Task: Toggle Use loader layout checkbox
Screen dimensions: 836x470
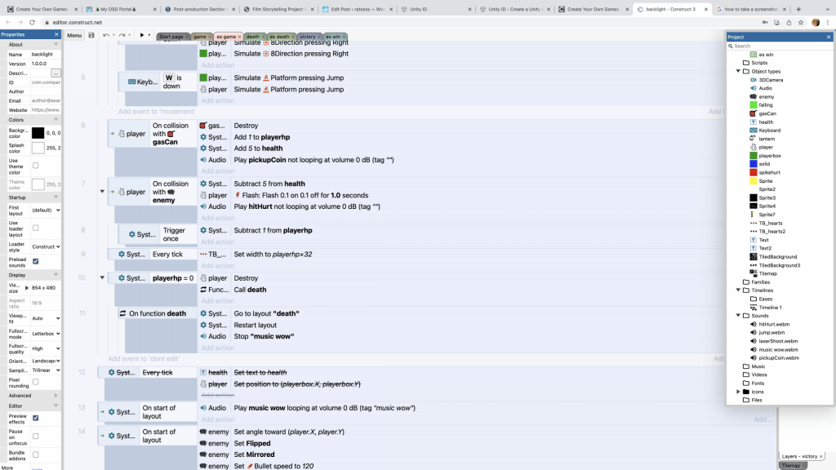Action: tap(36, 228)
